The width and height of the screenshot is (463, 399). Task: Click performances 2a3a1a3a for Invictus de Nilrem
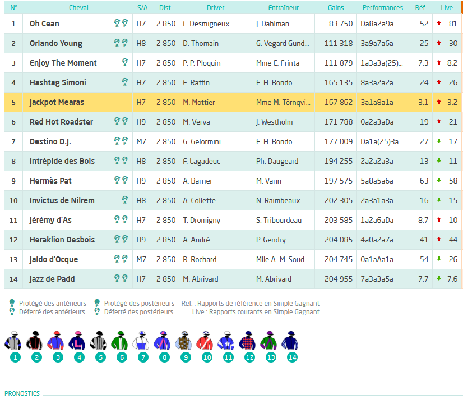pyautogui.click(x=377, y=200)
